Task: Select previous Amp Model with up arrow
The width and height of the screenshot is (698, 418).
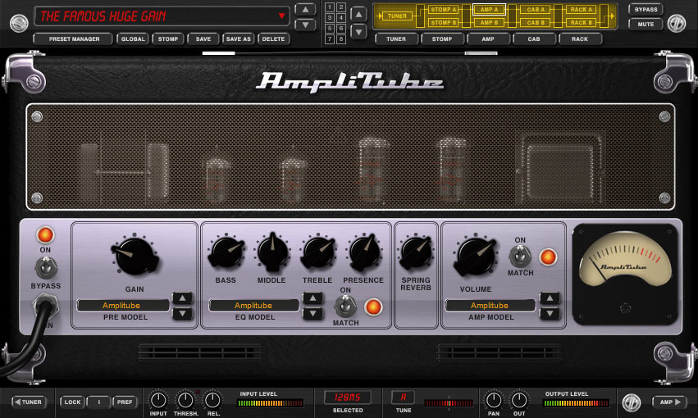Action: (550, 298)
